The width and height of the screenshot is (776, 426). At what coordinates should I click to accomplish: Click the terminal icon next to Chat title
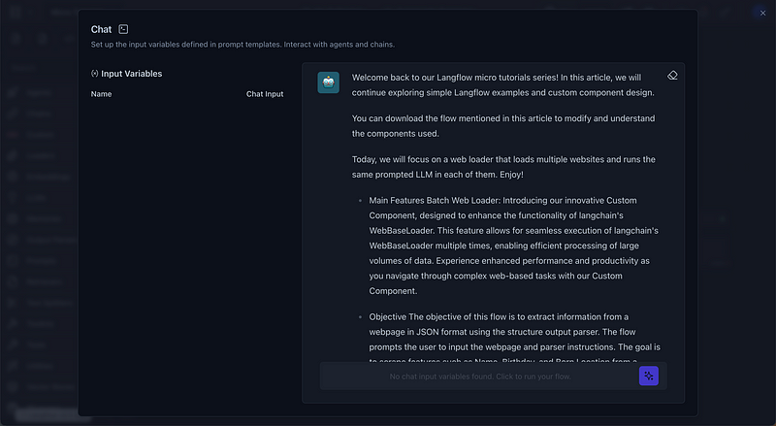(123, 30)
